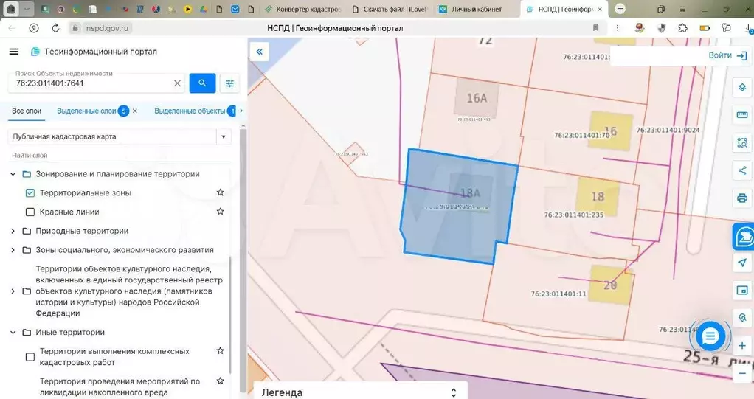Open the browser downloads icon
The height and width of the screenshot is (399, 754).
pyautogui.click(x=749, y=29)
